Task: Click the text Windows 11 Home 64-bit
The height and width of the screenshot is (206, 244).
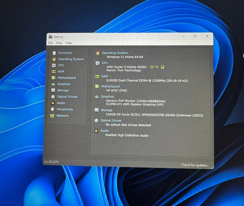Action: pos(125,57)
